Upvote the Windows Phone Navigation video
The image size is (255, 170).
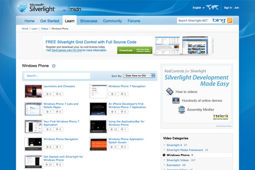click(x=48, y=147)
